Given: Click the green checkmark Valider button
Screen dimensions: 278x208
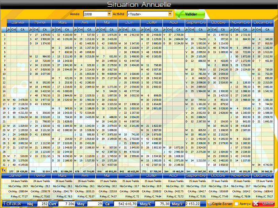Looking at the screenshot, I should point(190,14).
